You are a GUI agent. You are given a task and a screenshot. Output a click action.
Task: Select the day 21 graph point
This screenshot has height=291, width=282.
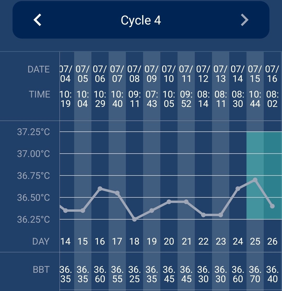[186, 202]
